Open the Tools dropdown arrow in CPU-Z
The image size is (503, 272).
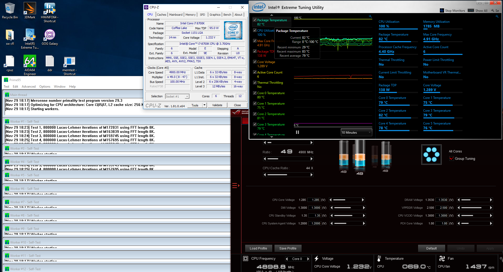(x=205, y=105)
